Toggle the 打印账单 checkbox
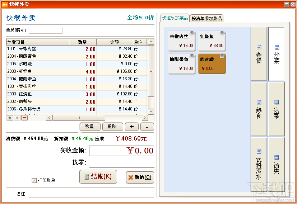 tap(34, 180)
